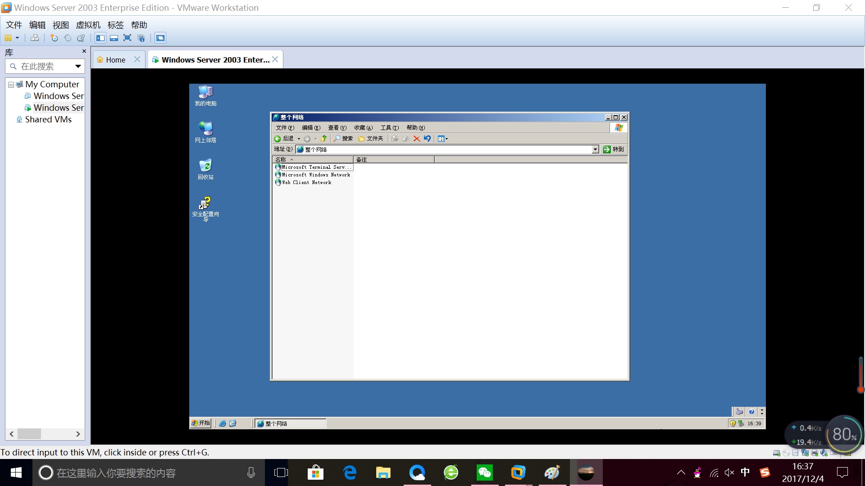Click the guest language bar help icon
The width and height of the screenshot is (865, 486).
pos(751,412)
